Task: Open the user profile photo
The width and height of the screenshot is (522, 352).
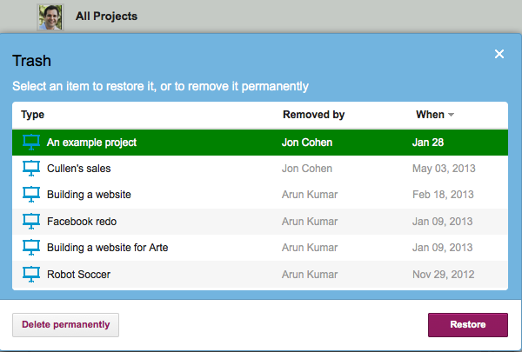Action: pos(50,17)
